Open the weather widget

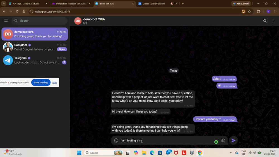pos(13,153)
